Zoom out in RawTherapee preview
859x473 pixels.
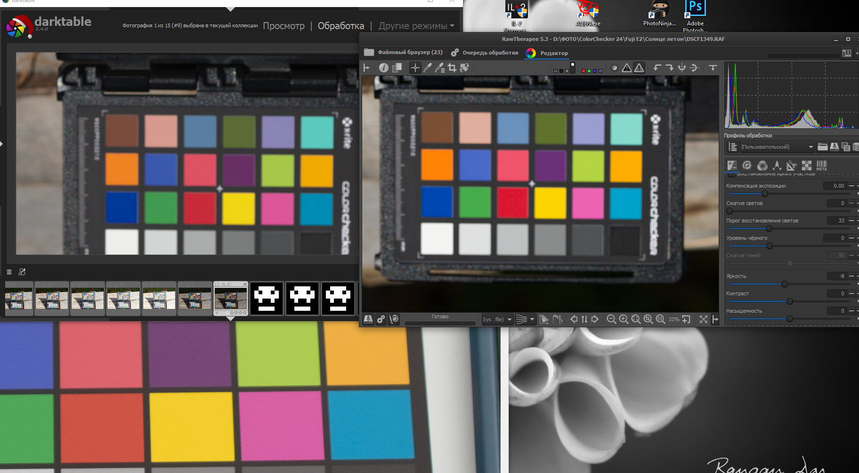tap(611, 319)
